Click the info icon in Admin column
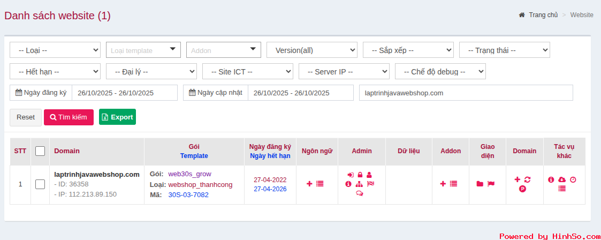Screen dimensions: 601x240 [348, 184]
